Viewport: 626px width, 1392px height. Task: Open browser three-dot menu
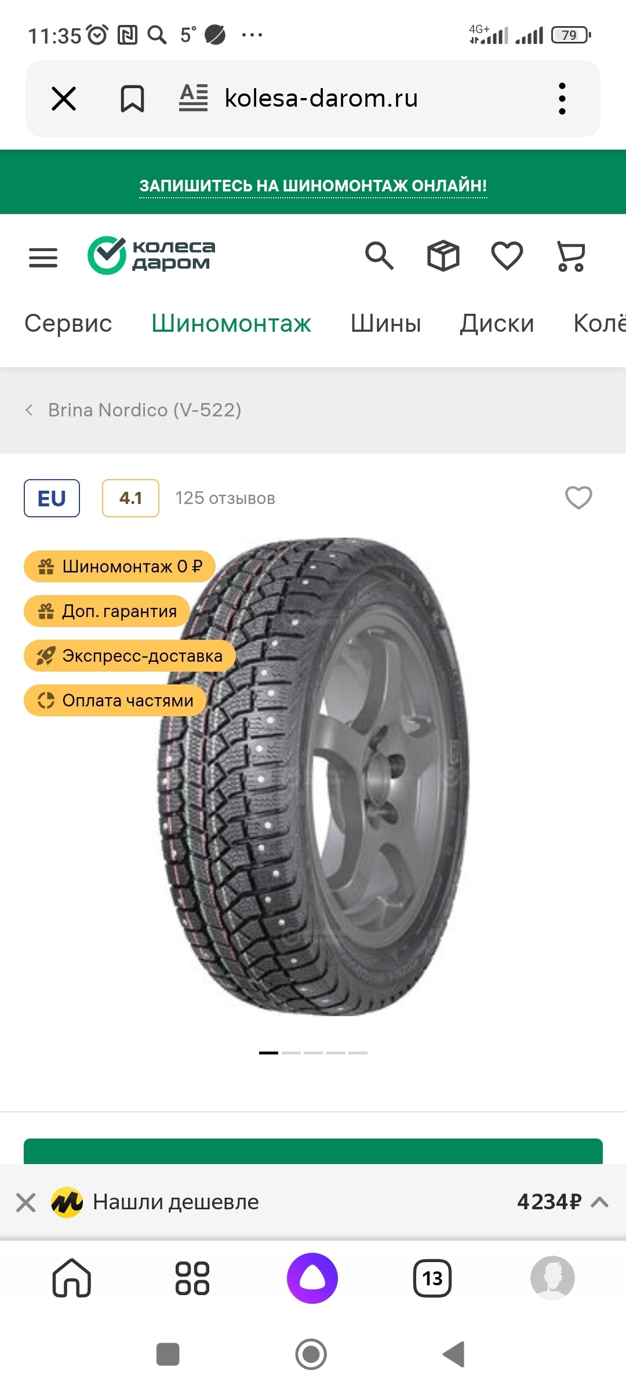pyautogui.click(x=562, y=99)
